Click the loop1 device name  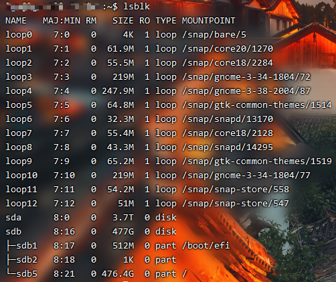[19, 49]
